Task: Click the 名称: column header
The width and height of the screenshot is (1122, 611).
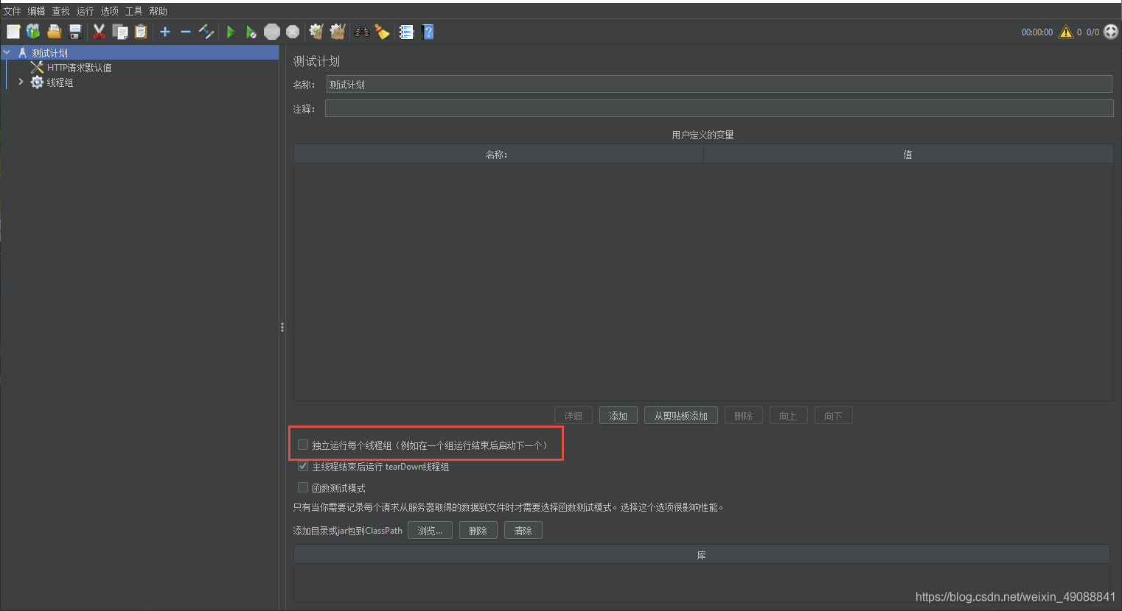Action: pyautogui.click(x=498, y=154)
